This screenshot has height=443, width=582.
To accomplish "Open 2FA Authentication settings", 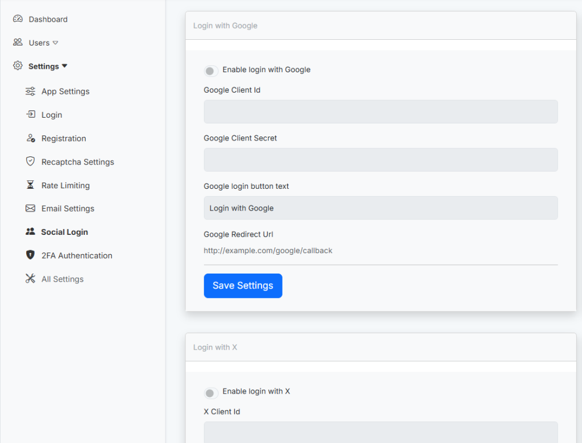I will [77, 255].
